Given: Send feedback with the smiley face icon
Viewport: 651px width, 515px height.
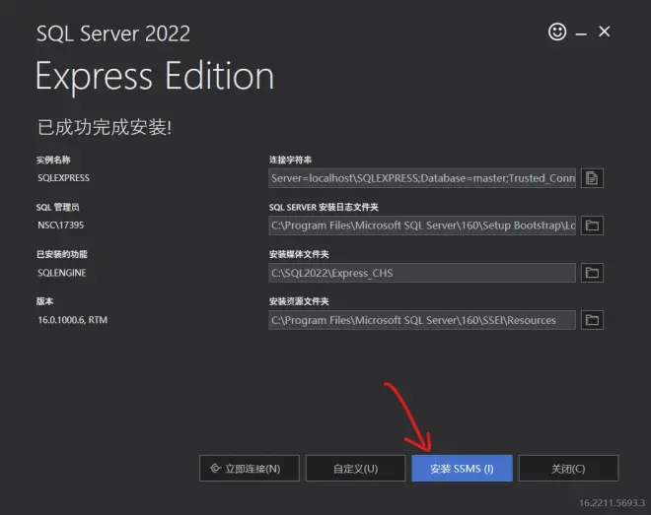Looking at the screenshot, I should [557, 32].
